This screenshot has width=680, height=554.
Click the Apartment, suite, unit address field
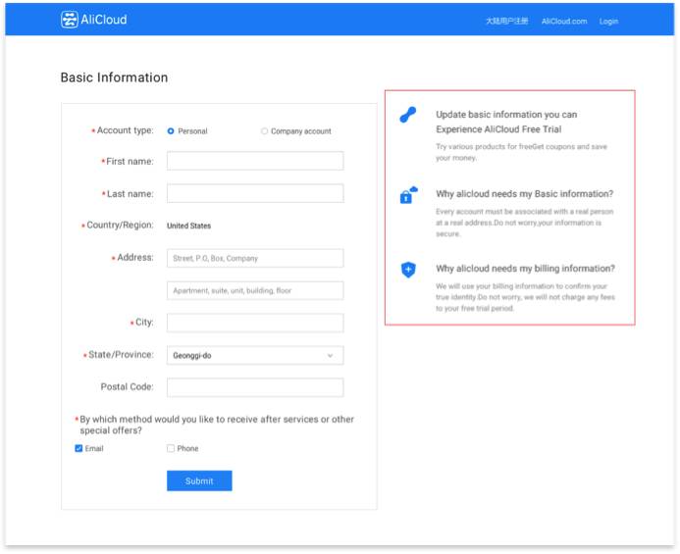[255, 290]
